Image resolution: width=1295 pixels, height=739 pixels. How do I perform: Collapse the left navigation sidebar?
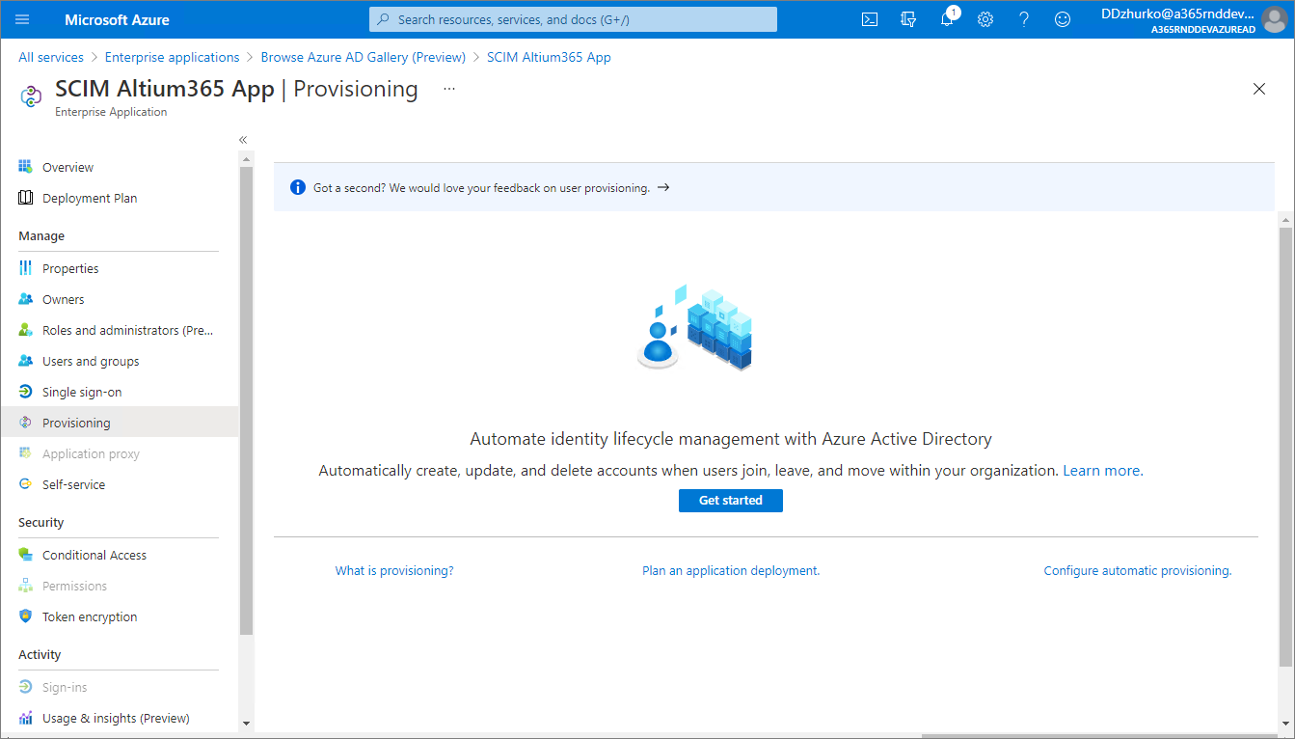click(x=243, y=140)
